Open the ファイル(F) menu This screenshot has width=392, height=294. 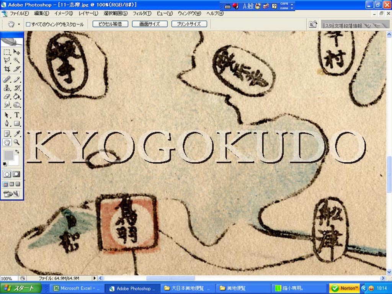tap(19, 13)
